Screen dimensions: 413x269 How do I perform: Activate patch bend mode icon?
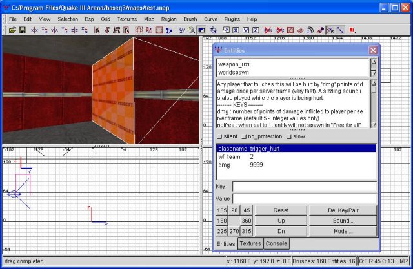point(310,30)
